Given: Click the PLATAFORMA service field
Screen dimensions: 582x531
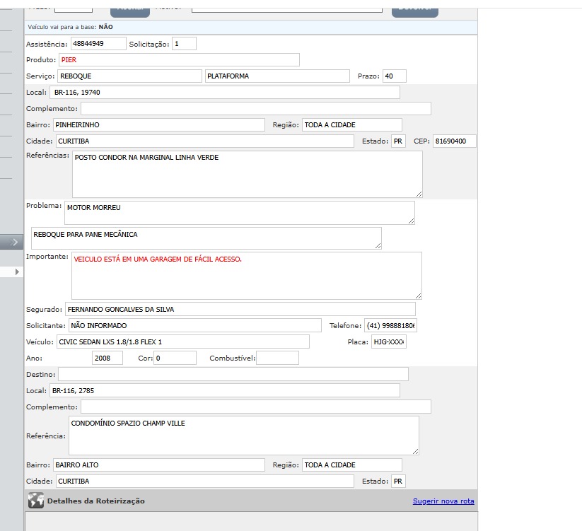Looking at the screenshot, I should pyautogui.click(x=277, y=76).
